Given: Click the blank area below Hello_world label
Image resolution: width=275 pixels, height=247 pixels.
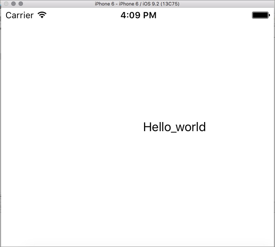Looking at the screenshot, I should [174, 181].
